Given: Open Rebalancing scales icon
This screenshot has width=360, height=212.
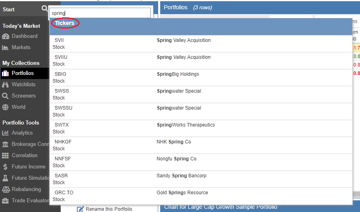Looking at the screenshot, I should 5,189.
